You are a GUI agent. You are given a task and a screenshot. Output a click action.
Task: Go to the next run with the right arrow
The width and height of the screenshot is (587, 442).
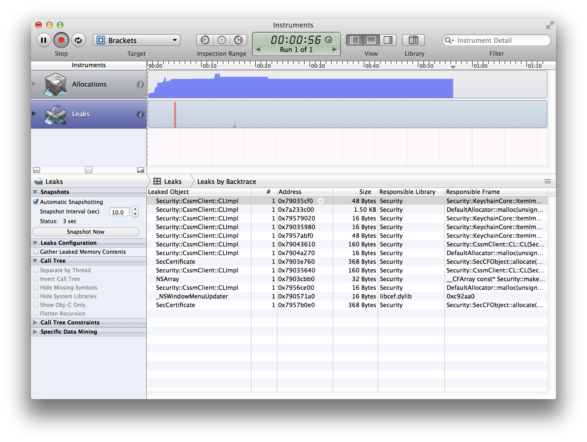(335, 50)
